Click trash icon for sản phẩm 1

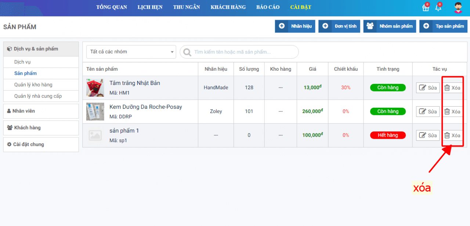pyautogui.click(x=447, y=136)
